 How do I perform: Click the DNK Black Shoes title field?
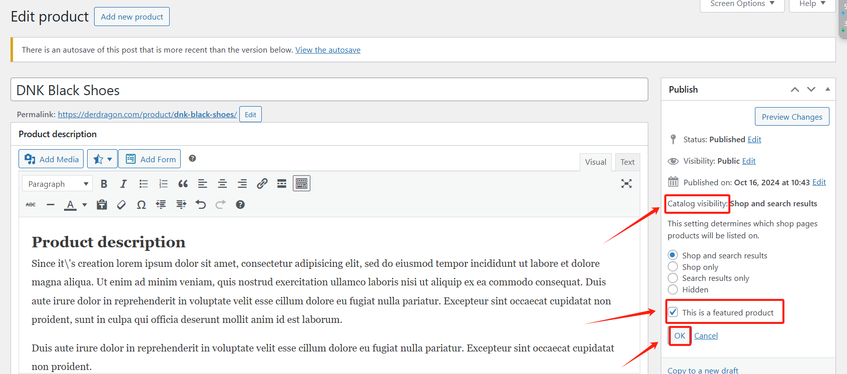point(329,90)
